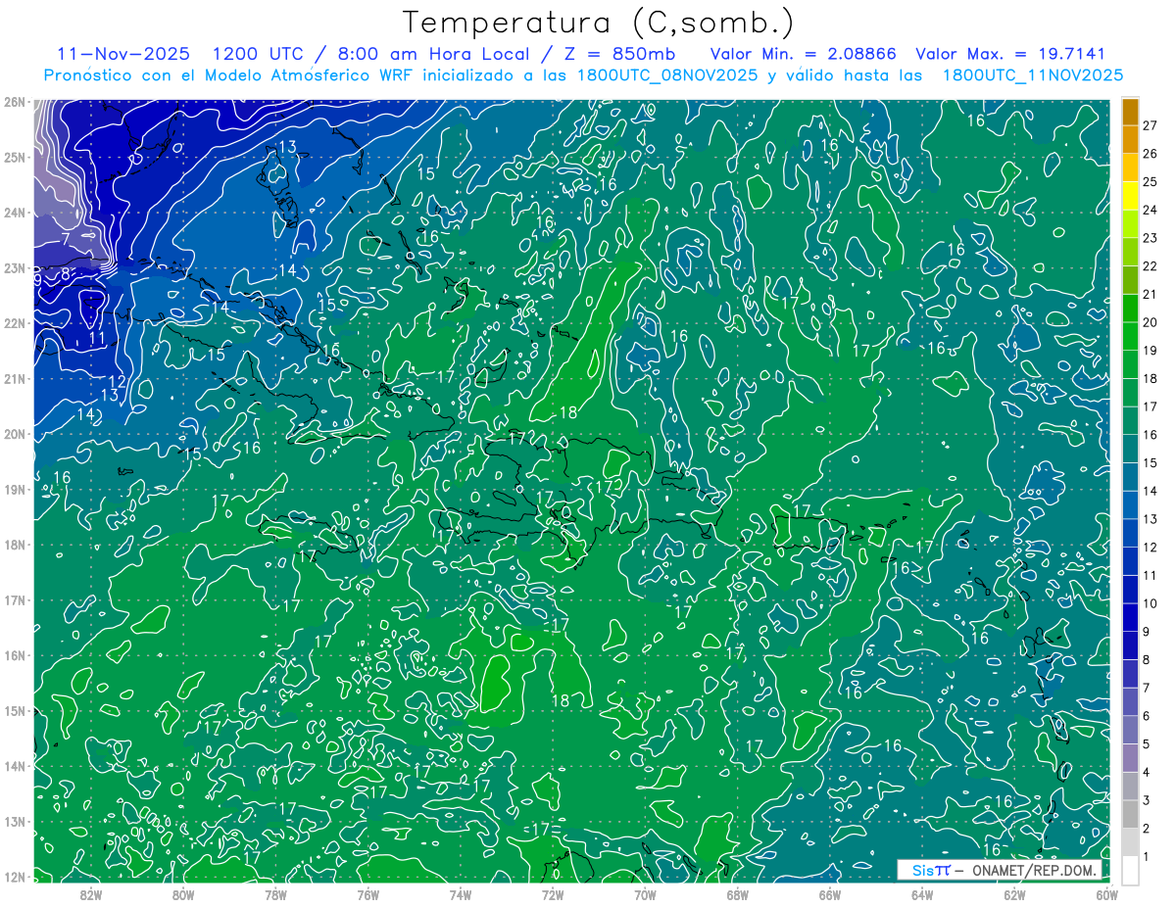Click the 'Valor Max. = 19.7141' readout
The height and width of the screenshot is (908, 1176).
[1009, 54]
